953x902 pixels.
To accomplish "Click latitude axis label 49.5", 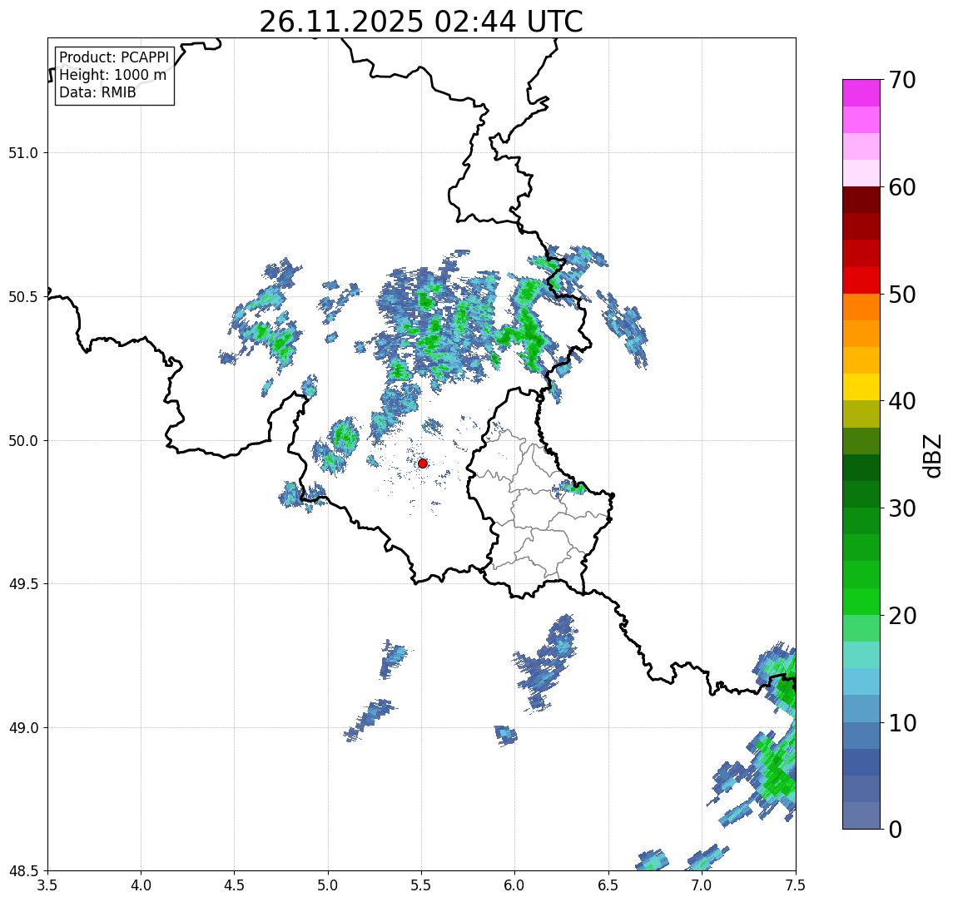I will point(23,584).
